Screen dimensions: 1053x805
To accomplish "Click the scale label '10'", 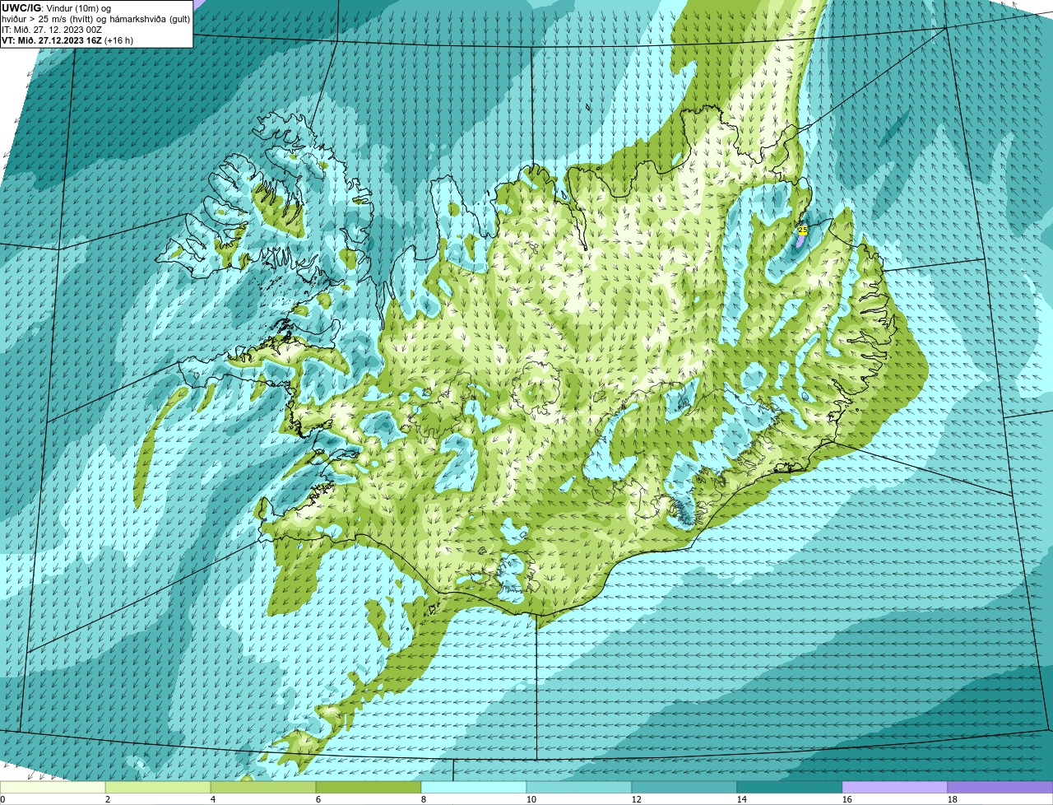I will (x=531, y=799).
